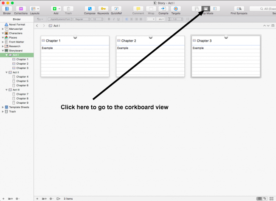Switch to Outliner view mode
Image resolution: width=276 pixels, height=201 pixels.
click(215, 8)
